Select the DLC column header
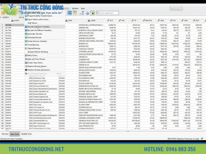The image size is (206, 154). coord(196,21)
